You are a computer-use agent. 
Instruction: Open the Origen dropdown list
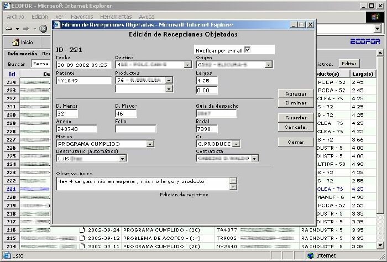[269, 65]
